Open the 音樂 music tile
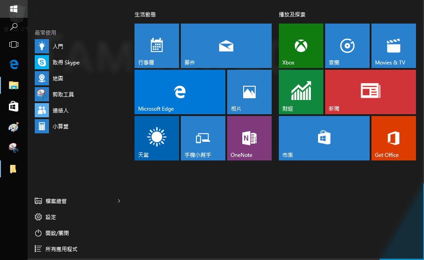Screen dimensions: 424x260 (347, 46)
